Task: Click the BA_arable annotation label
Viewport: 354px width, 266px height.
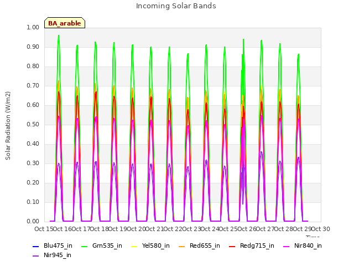Action: click(65, 23)
